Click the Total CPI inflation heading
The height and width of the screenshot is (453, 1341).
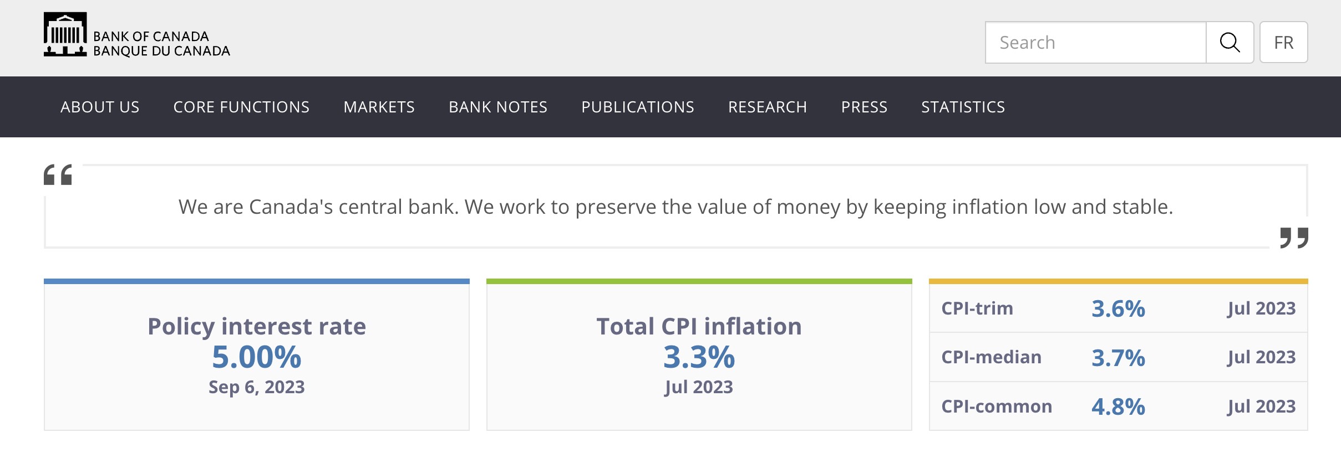pyautogui.click(x=699, y=326)
